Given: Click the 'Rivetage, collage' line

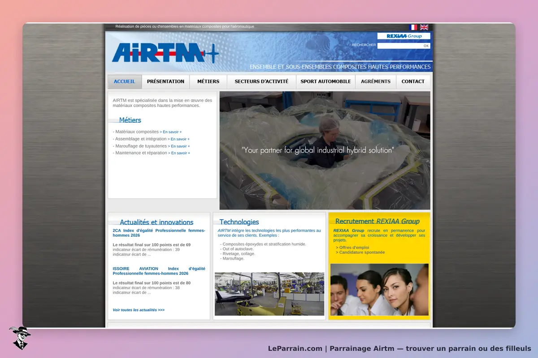Looking at the screenshot, I should (x=238, y=254).
